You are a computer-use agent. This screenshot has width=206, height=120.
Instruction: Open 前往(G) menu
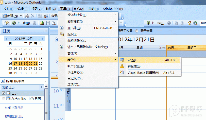click(x=51, y=9)
